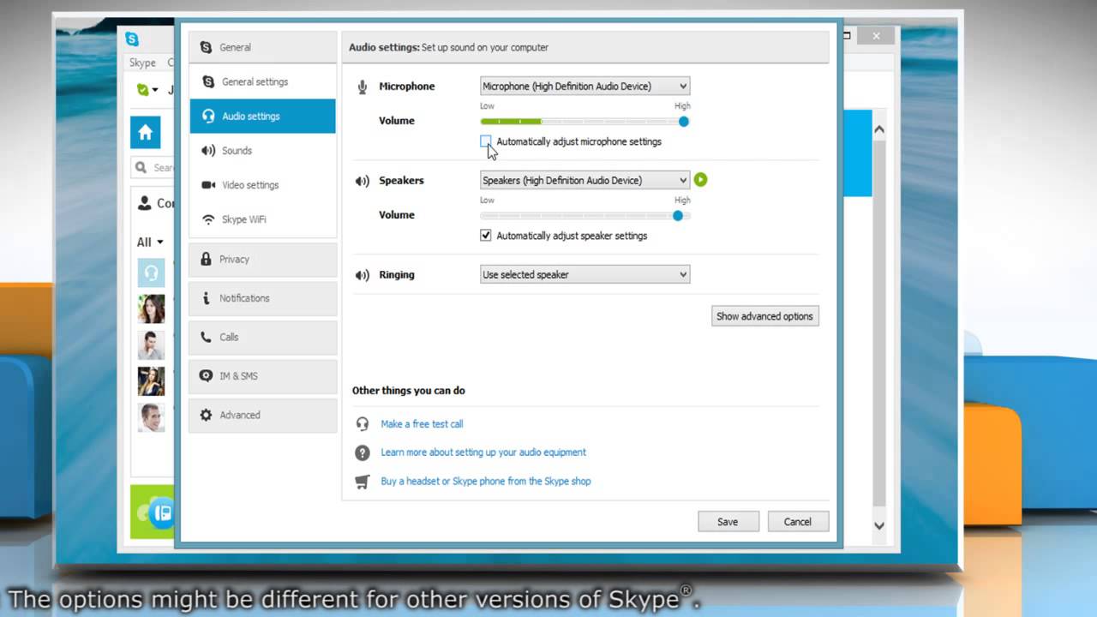The width and height of the screenshot is (1097, 617).
Task: Uncheck Automatically adjust speaker settings
Action: (486, 236)
